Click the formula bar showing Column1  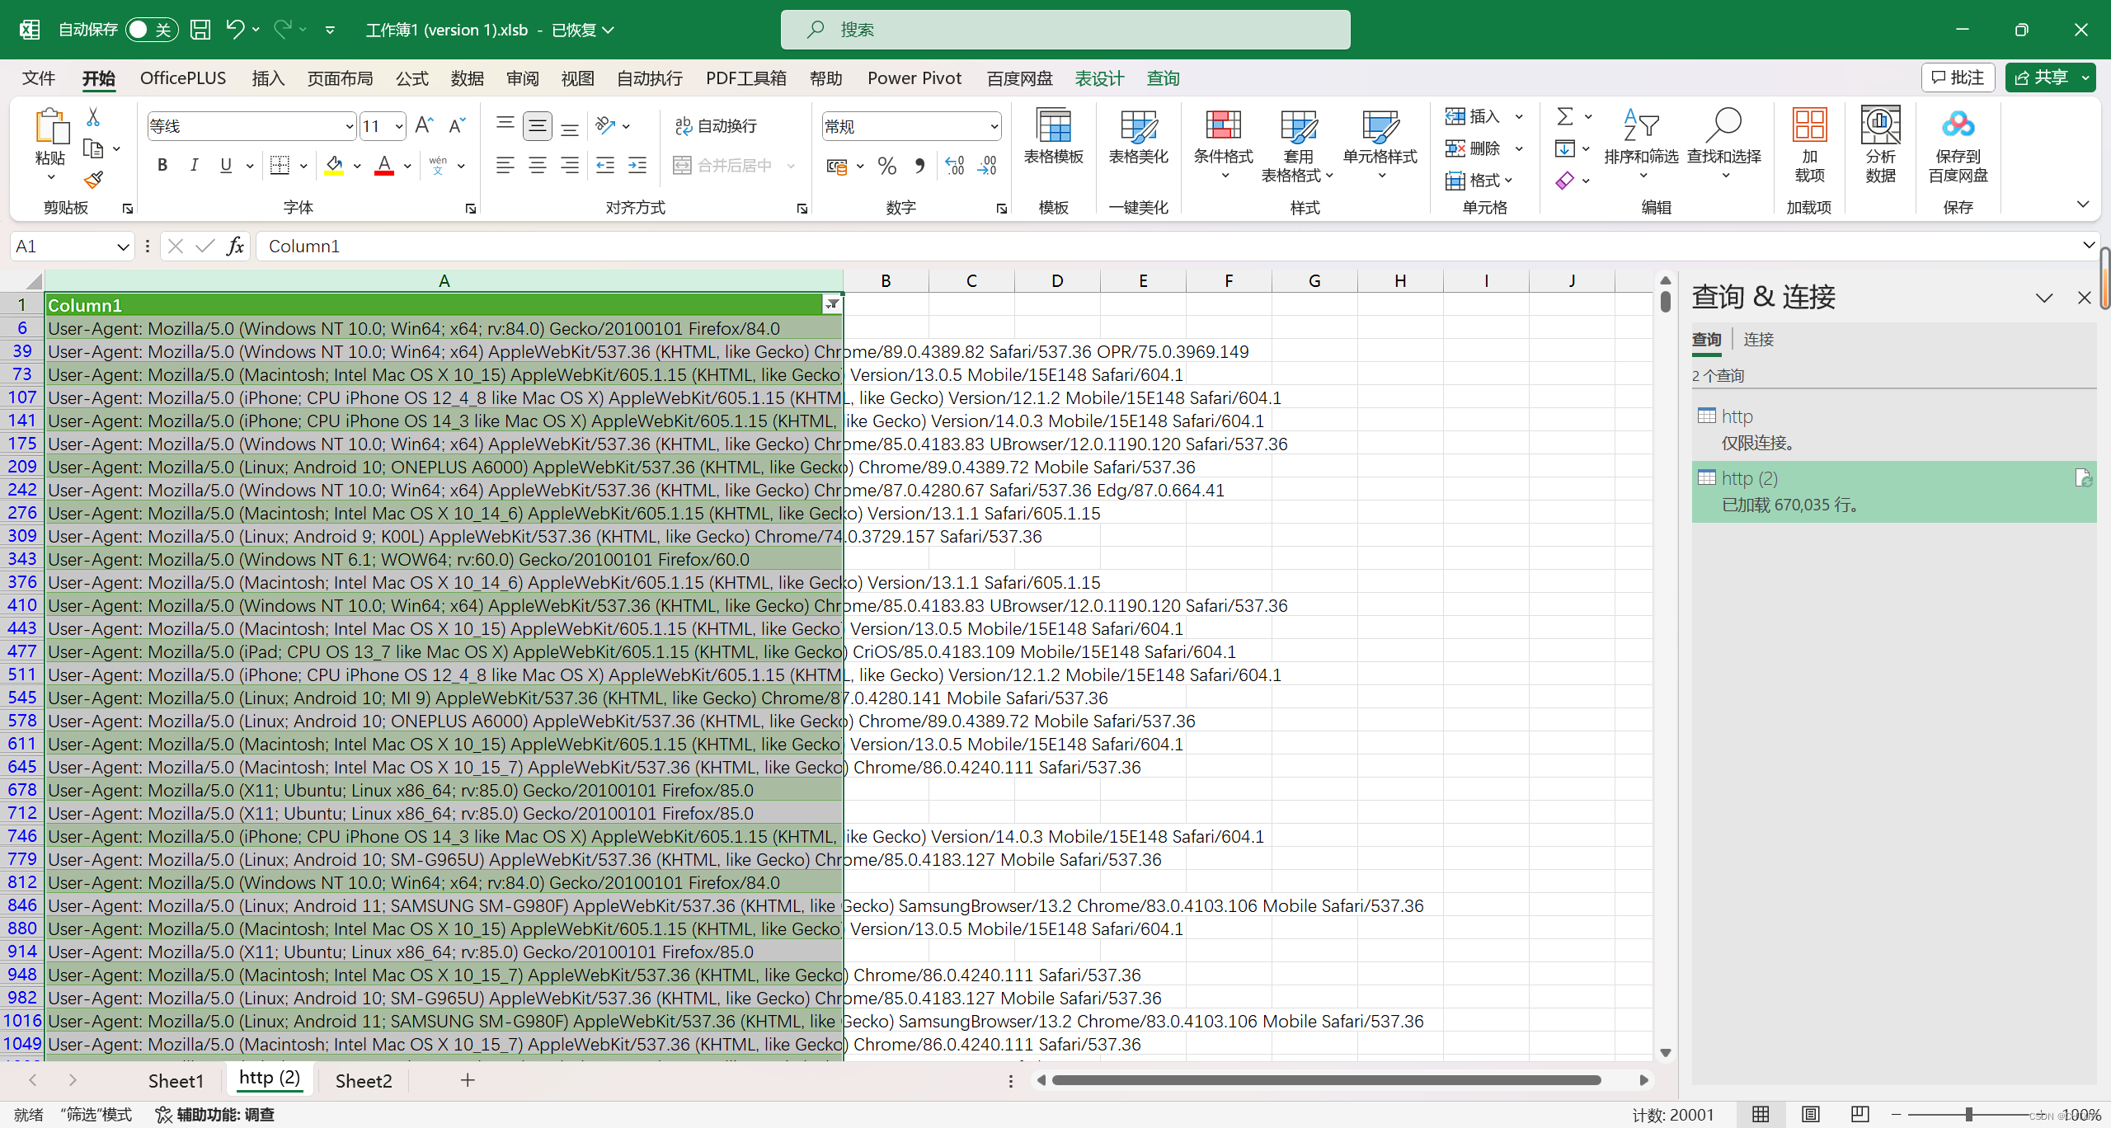click(x=1154, y=246)
